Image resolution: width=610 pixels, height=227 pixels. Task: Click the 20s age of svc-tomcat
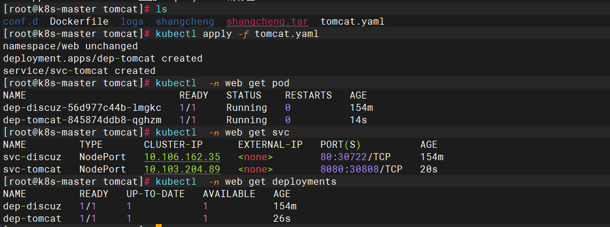click(x=429, y=170)
